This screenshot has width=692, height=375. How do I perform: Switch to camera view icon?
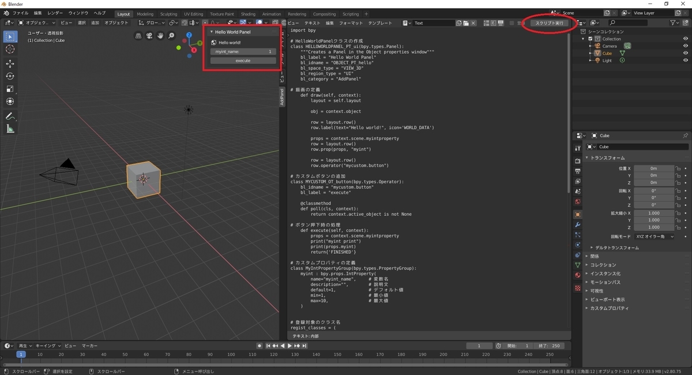coord(149,36)
